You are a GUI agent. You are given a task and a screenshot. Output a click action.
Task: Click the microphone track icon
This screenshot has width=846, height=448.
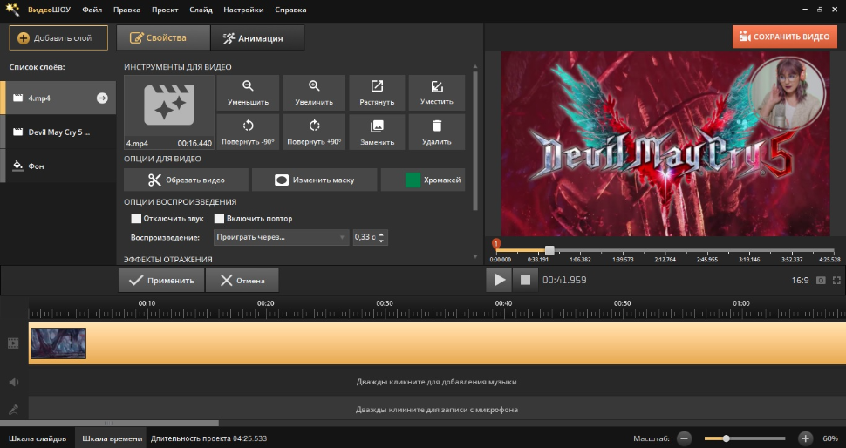click(13, 409)
